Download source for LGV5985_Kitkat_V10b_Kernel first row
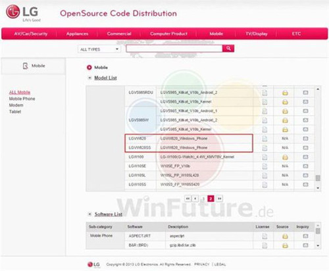Viewport: 329px width, 271px height. point(285,102)
